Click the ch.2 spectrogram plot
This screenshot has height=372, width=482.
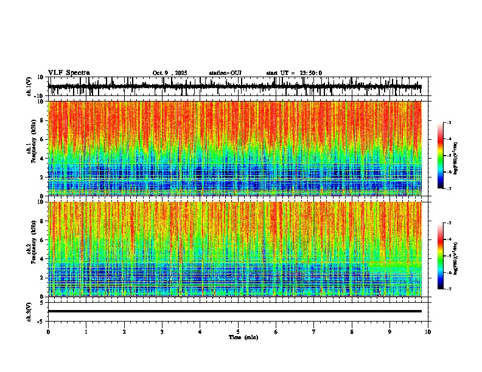(235, 249)
